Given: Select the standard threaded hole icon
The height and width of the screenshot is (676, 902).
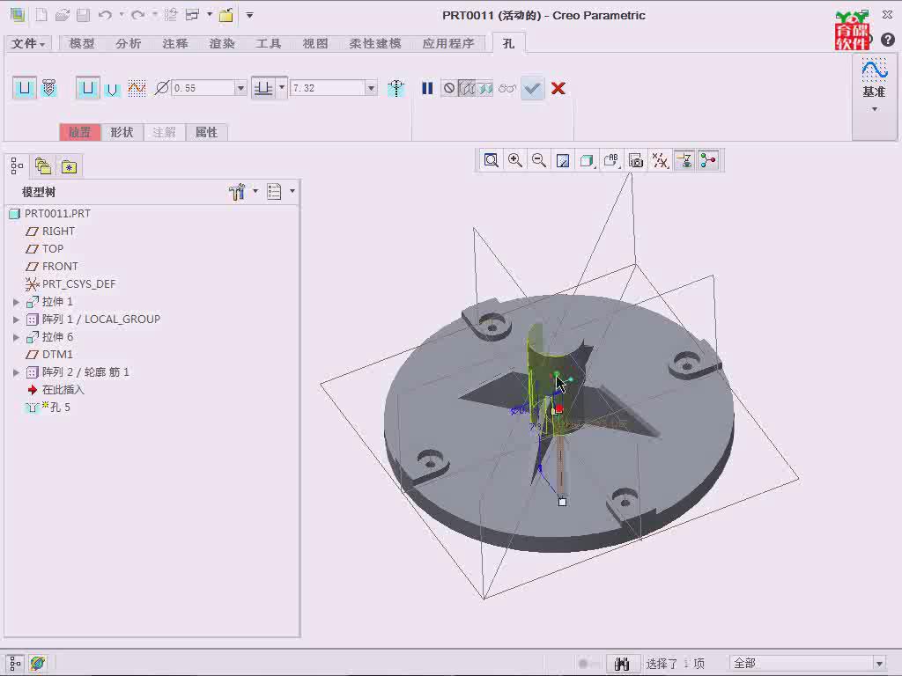Looking at the screenshot, I should tap(49, 89).
